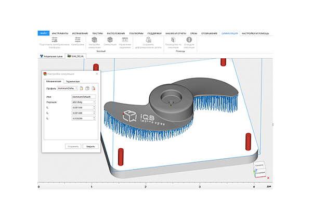
Task: Click the stepper on the first ε field
Action: 94,108
